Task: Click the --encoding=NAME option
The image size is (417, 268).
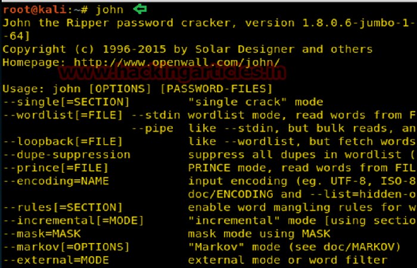Action: [x=56, y=181]
